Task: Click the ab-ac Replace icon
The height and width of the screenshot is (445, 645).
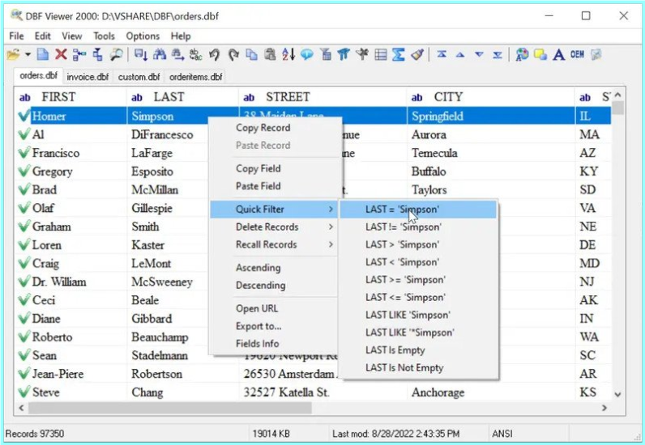Action: coord(196,54)
